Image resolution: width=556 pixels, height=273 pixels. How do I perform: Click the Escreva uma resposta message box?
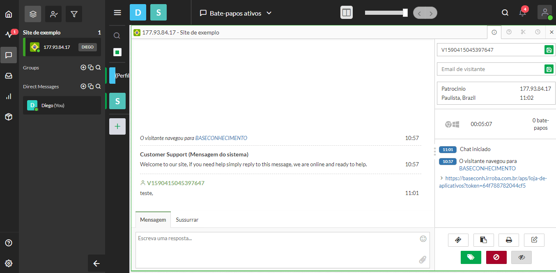click(283, 250)
